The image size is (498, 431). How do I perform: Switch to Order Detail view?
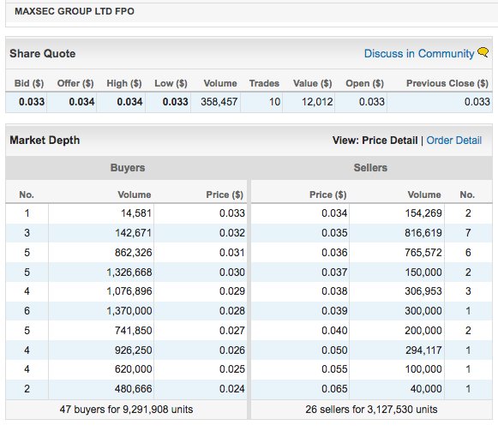tap(453, 140)
